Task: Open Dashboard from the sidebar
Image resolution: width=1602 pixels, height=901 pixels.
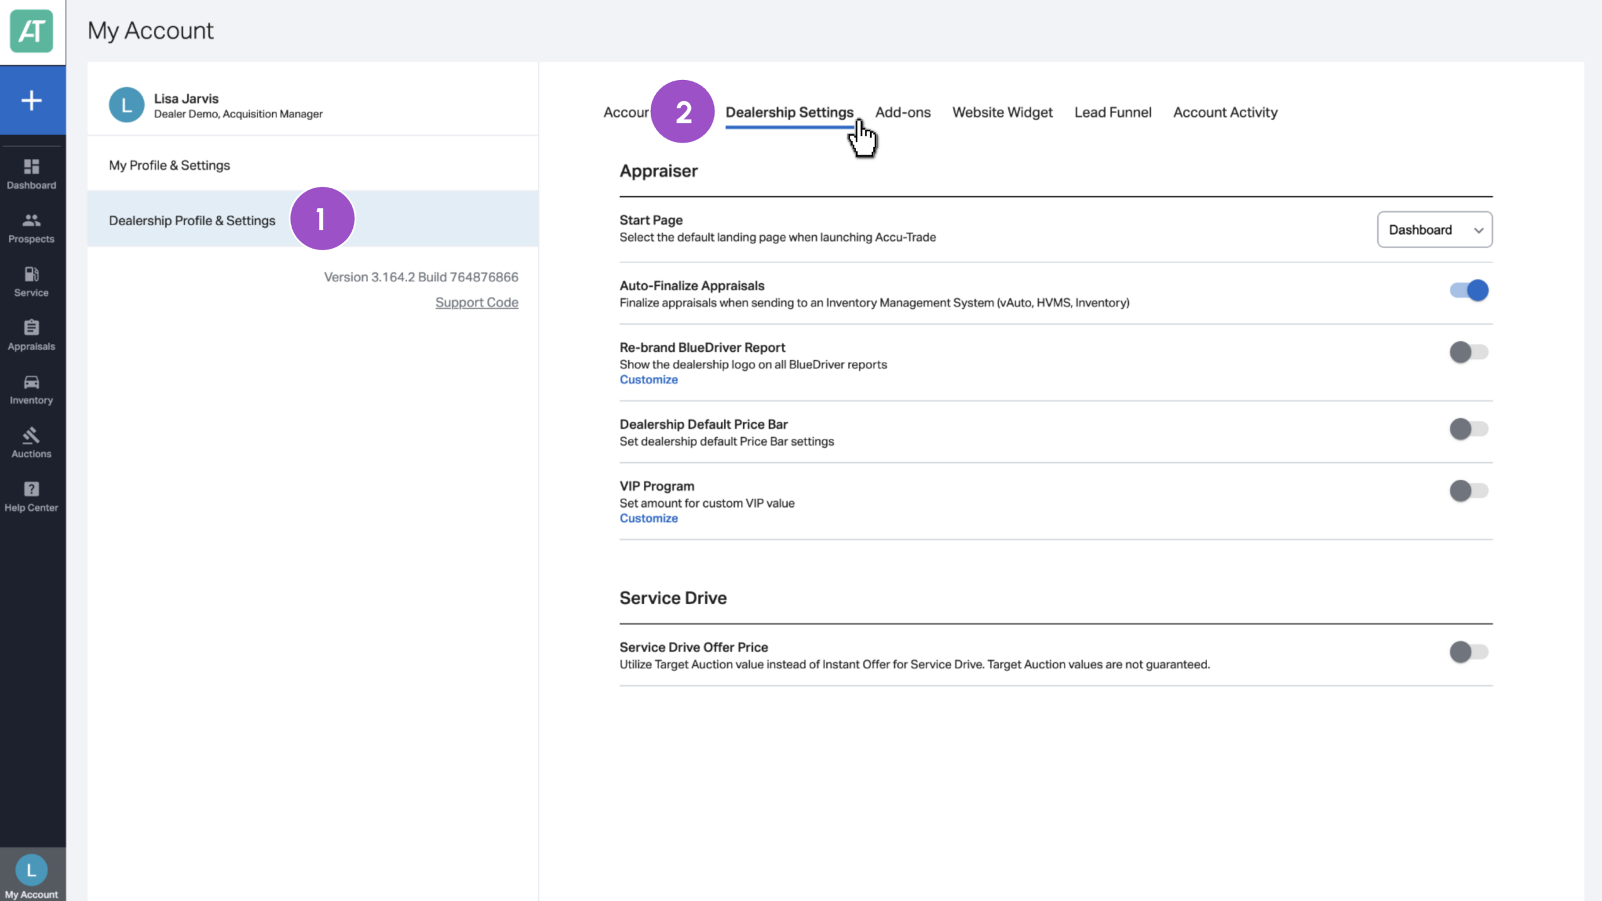Action: tap(31, 174)
